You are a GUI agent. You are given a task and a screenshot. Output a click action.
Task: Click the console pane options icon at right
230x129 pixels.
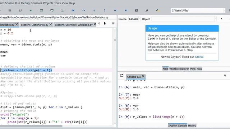point(225,76)
